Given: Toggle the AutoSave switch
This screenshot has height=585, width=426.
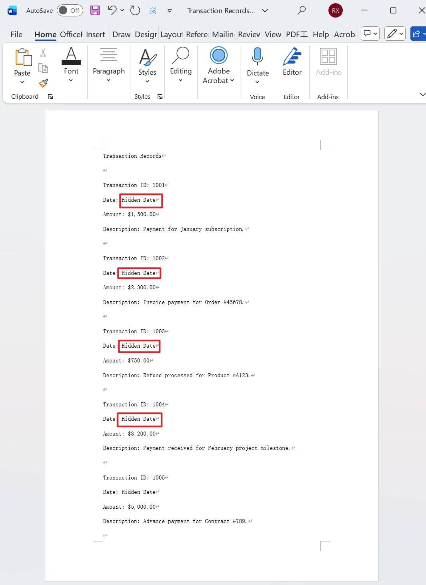Looking at the screenshot, I should tap(70, 10).
